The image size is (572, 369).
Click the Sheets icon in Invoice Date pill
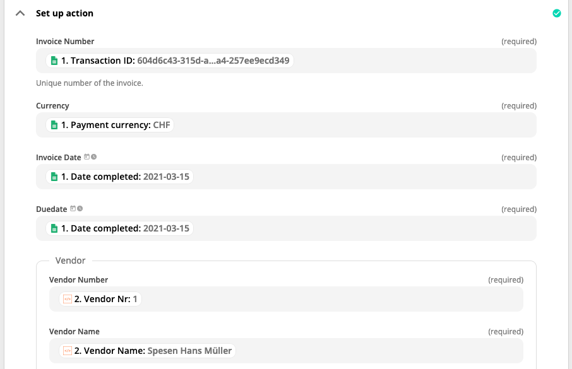[x=54, y=177]
